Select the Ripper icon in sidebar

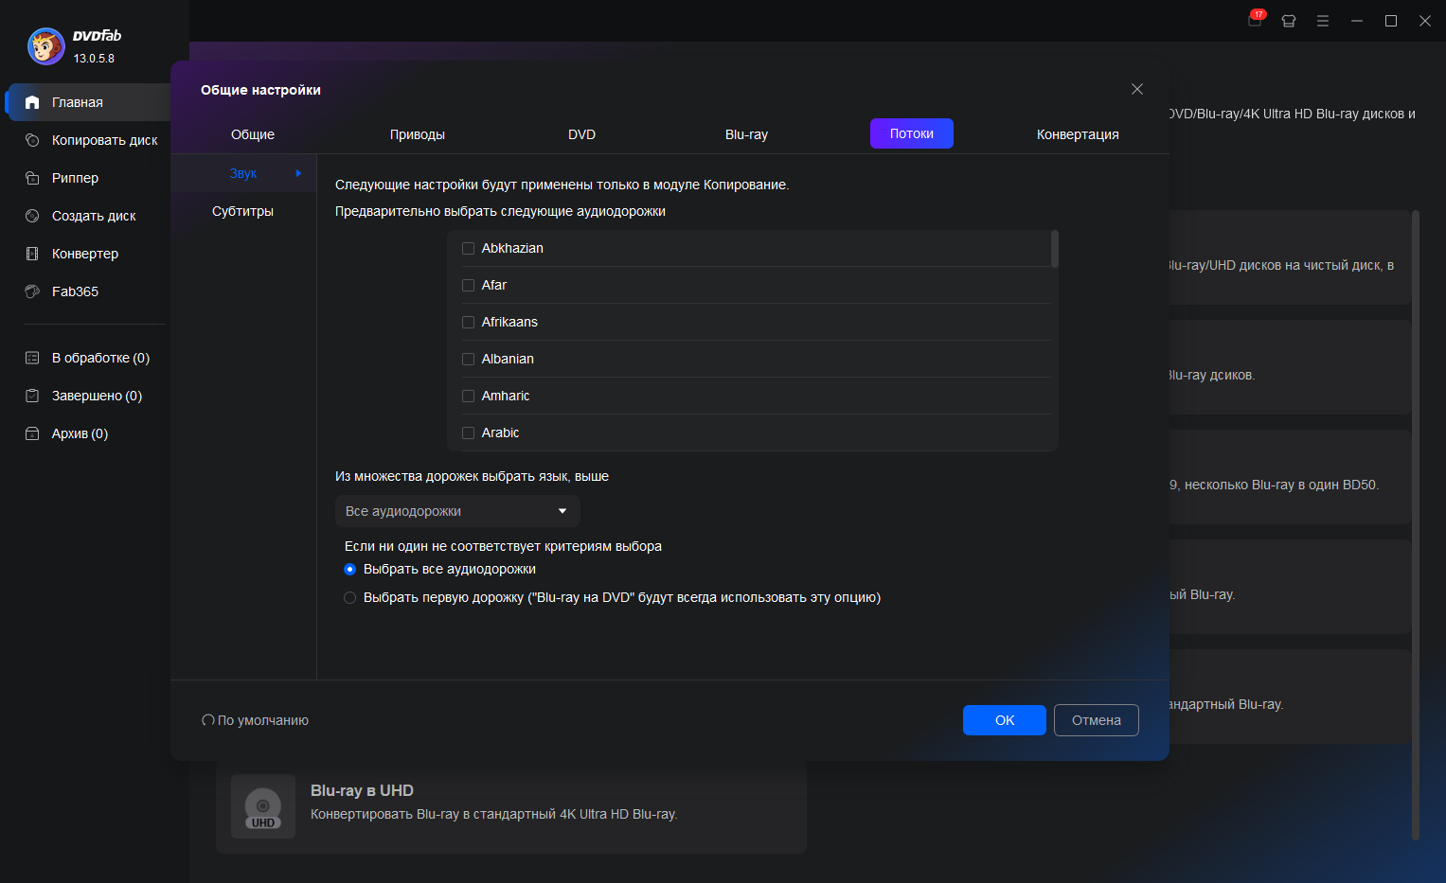click(x=32, y=178)
